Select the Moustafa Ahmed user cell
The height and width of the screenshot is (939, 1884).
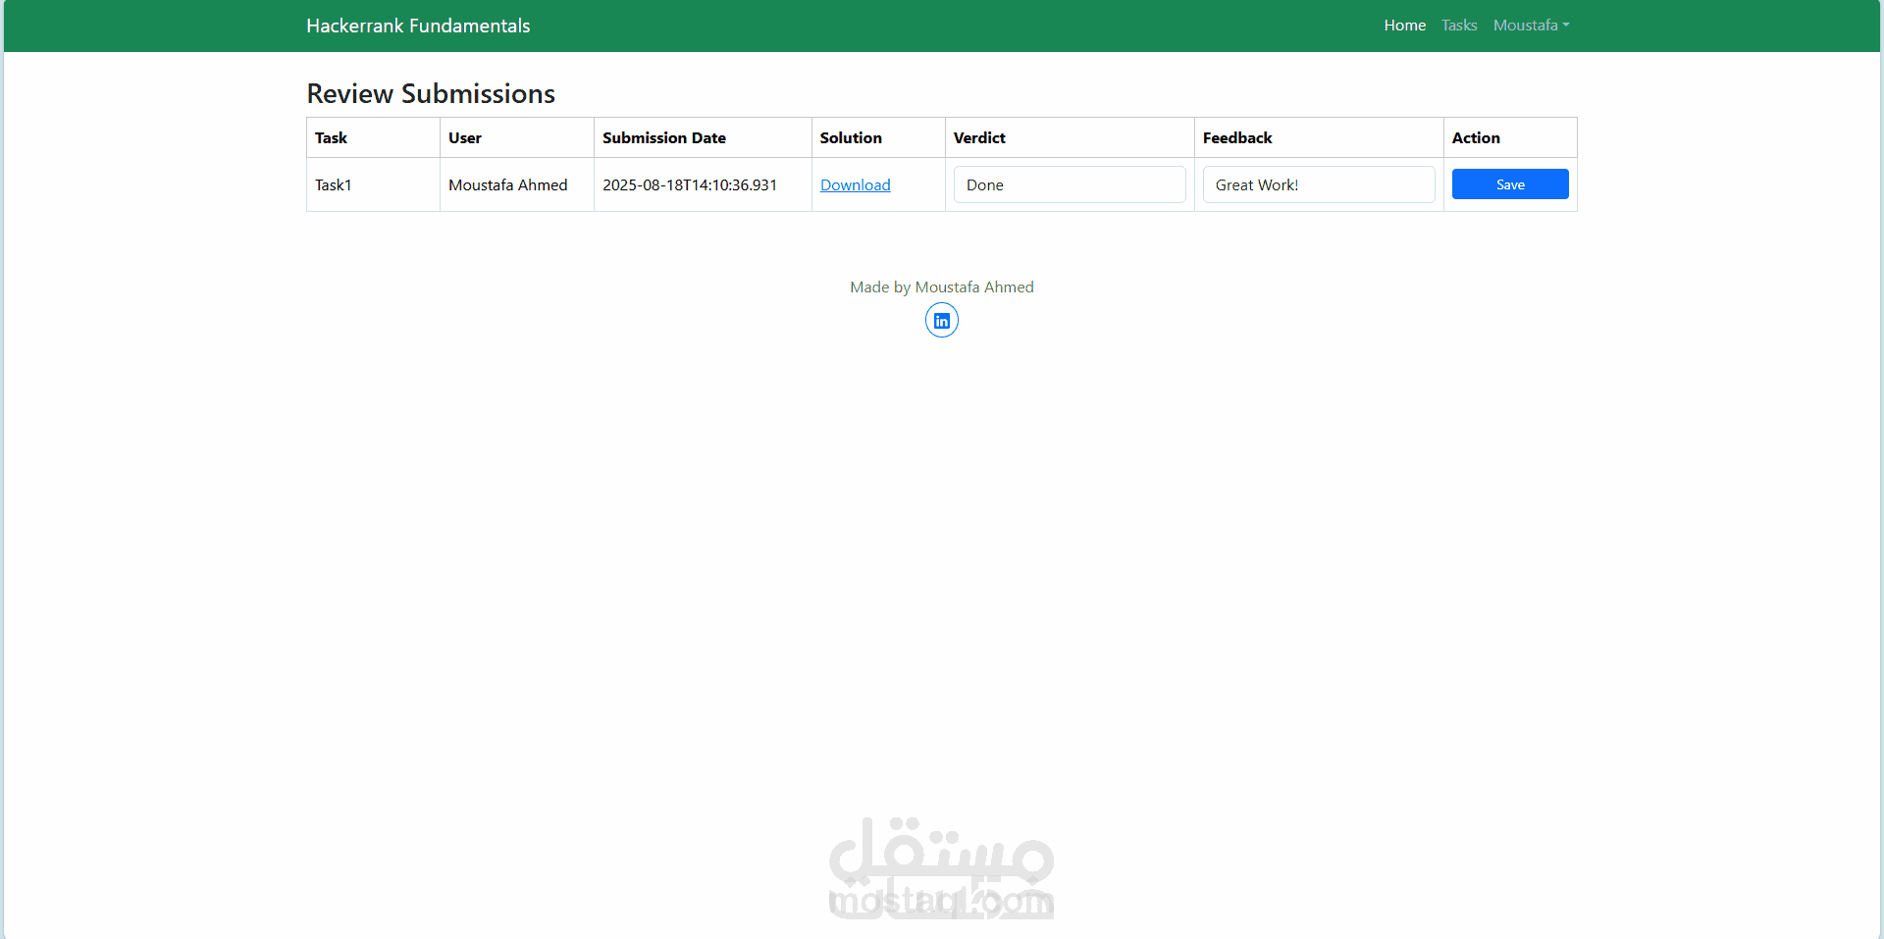tap(517, 184)
